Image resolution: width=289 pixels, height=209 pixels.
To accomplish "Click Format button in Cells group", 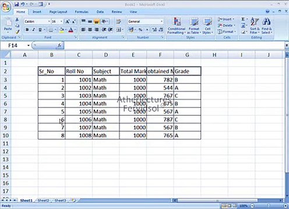I will [x=227, y=31].
